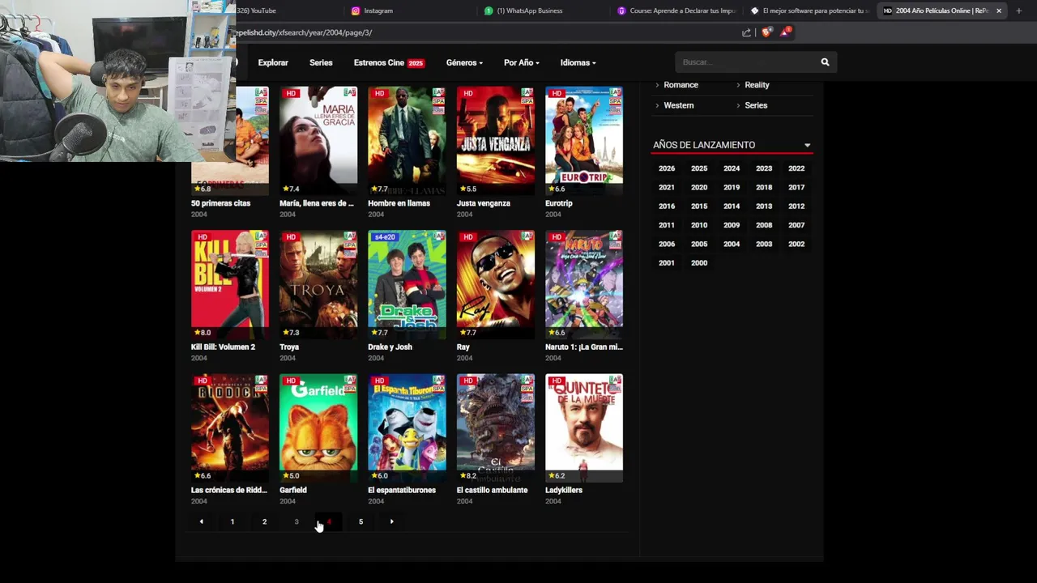Open a new browser tab with plus

[x=1018, y=11]
